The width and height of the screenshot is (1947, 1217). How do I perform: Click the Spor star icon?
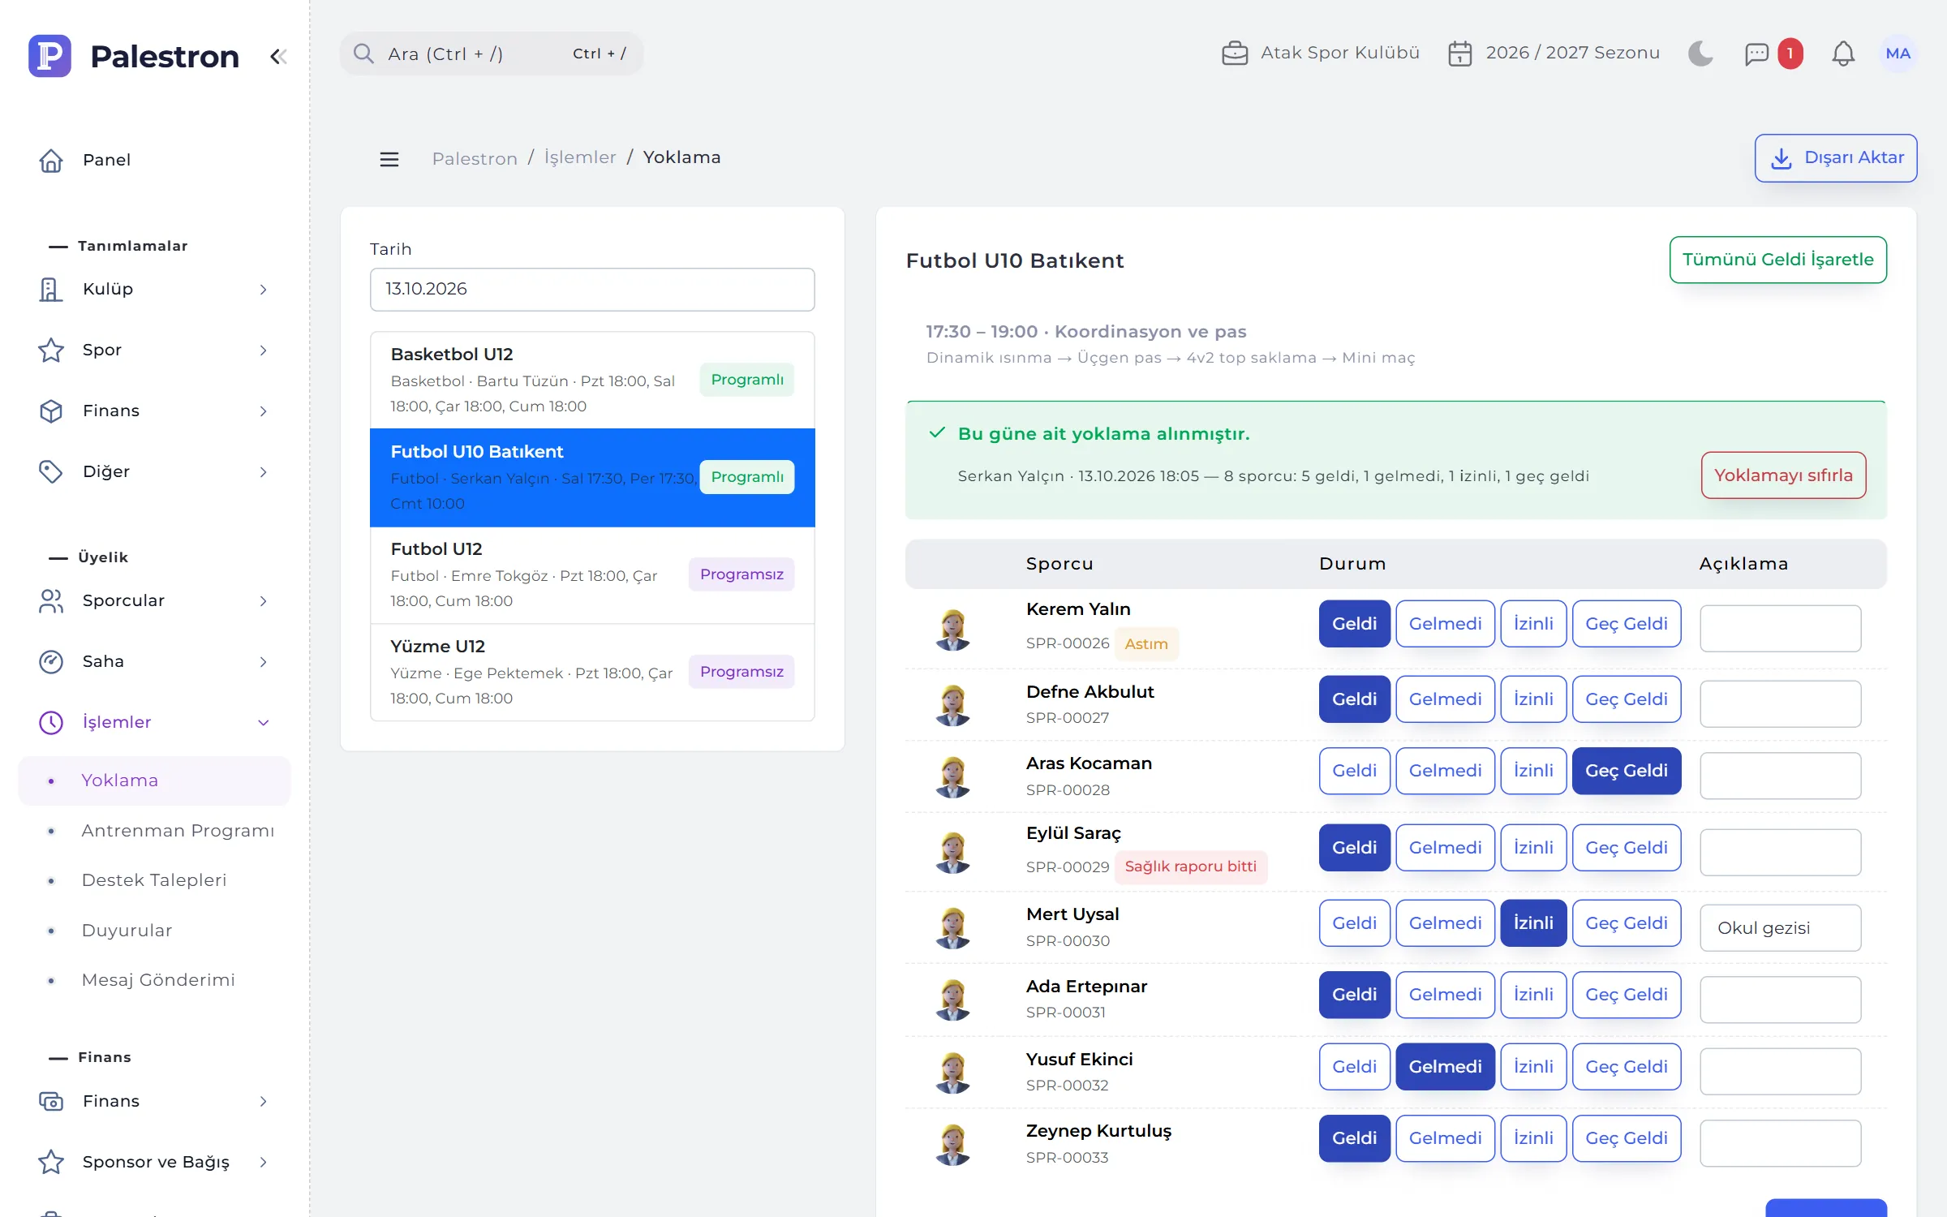click(x=51, y=350)
